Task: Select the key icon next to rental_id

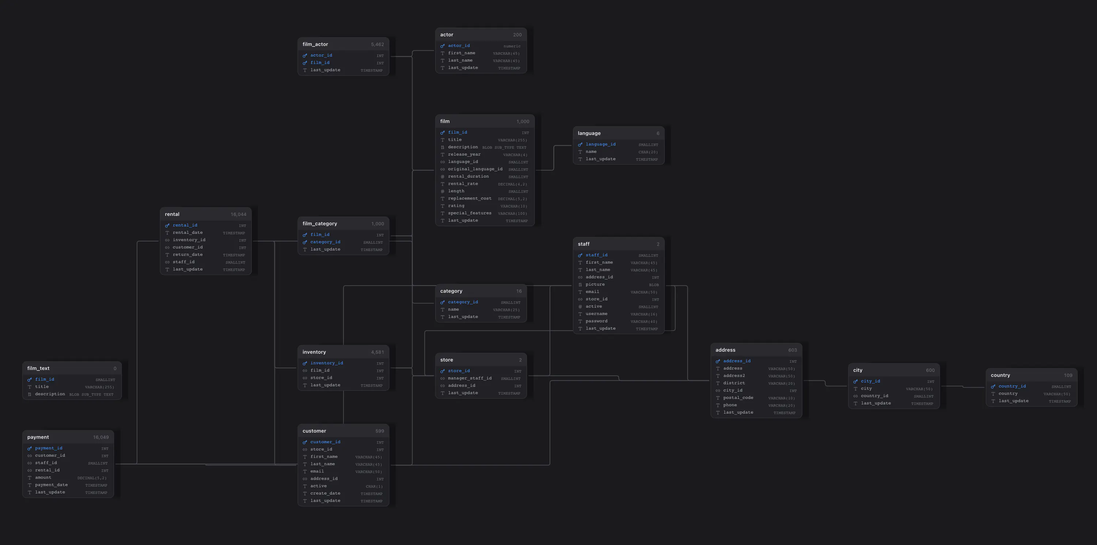Action: tap(167, 225)
